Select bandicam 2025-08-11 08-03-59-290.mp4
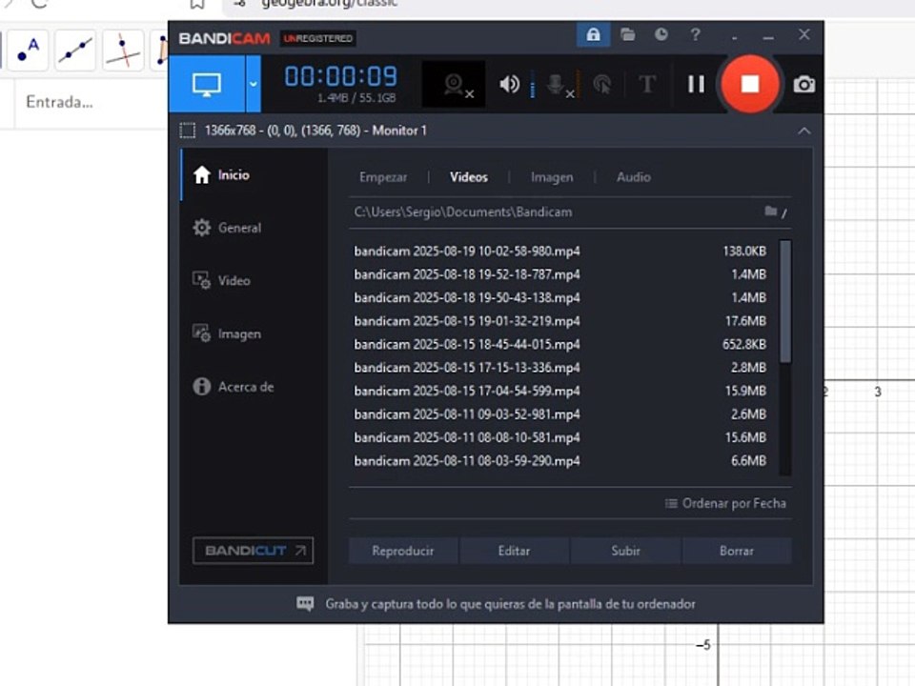915x686 pixels. [560, 461]
